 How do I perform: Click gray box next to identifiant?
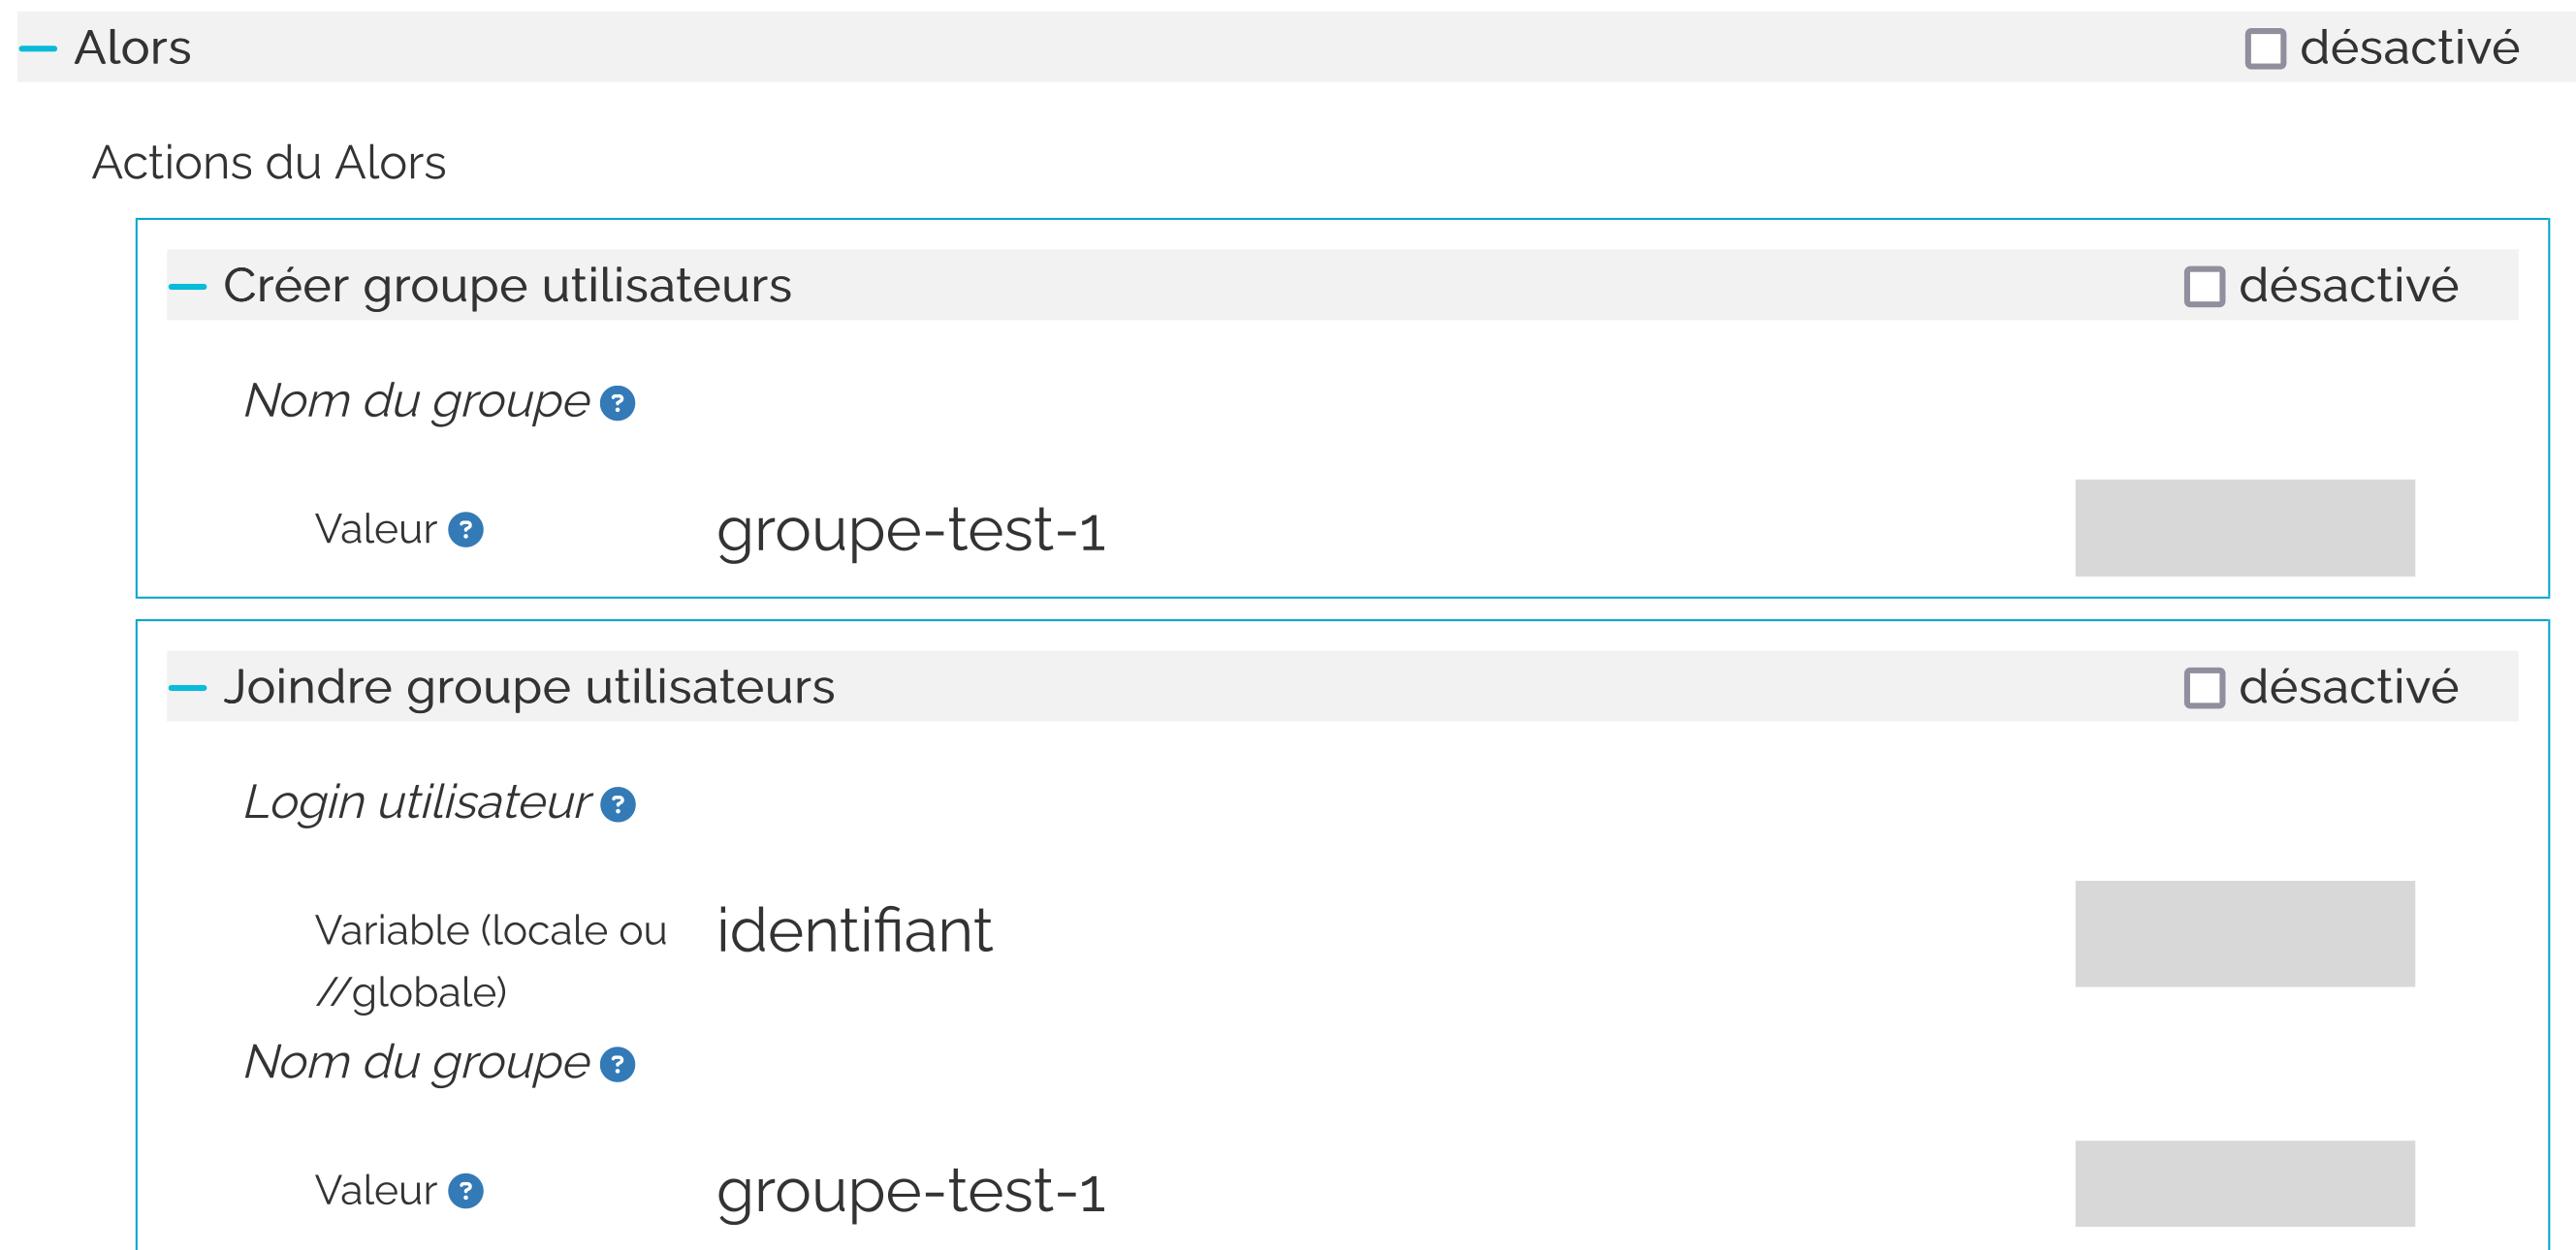2243,933
